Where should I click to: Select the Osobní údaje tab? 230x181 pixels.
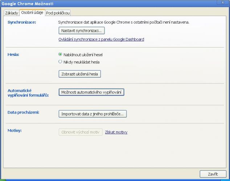click(x=32, y=13)
